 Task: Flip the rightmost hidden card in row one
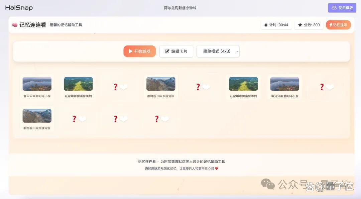point(326,87)
